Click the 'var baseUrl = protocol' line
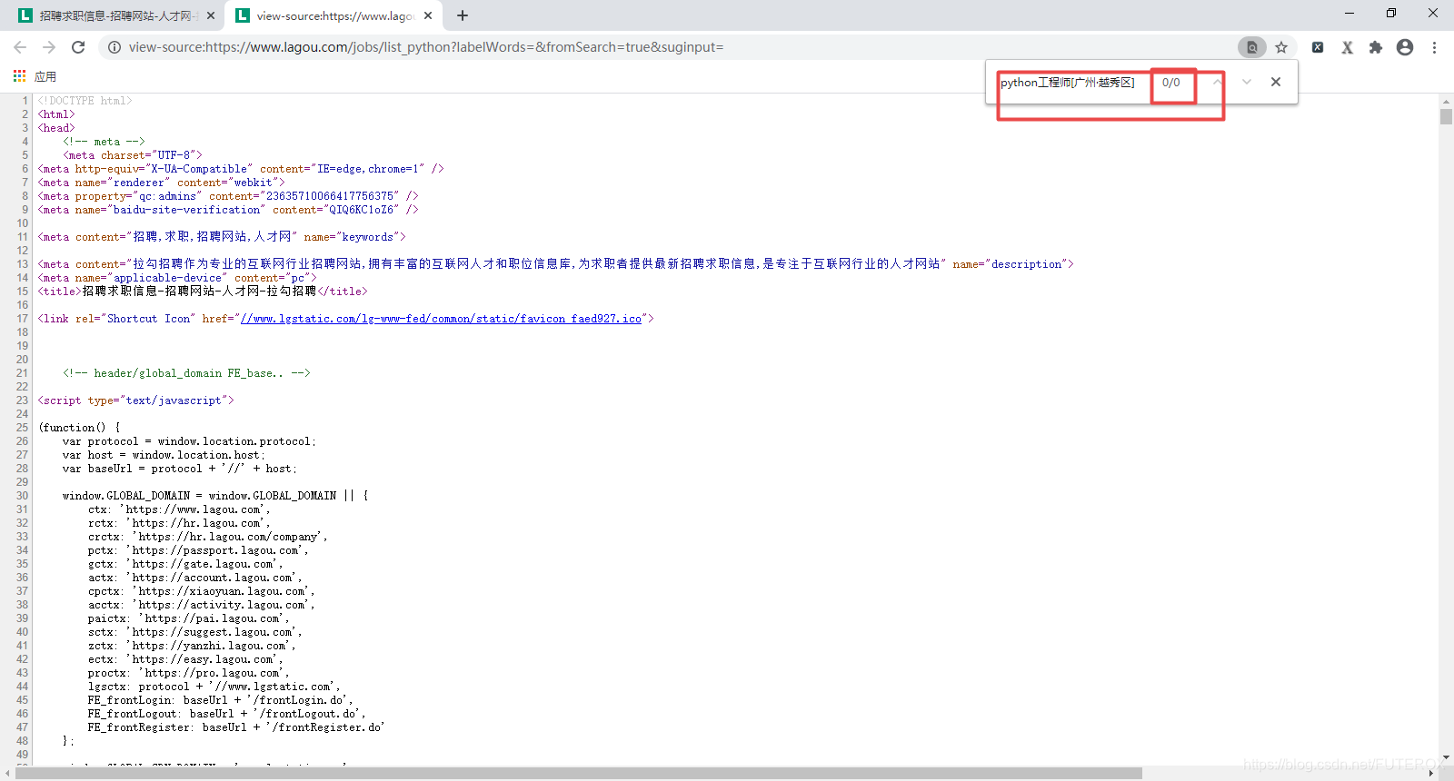Screen dimensions: 1454x781 click(x=180, y=469)
